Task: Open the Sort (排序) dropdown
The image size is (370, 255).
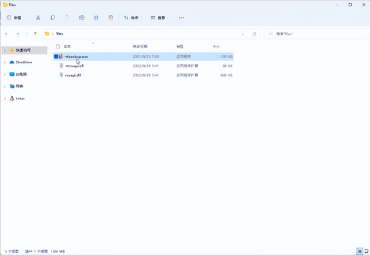Action: pos(133,17)
